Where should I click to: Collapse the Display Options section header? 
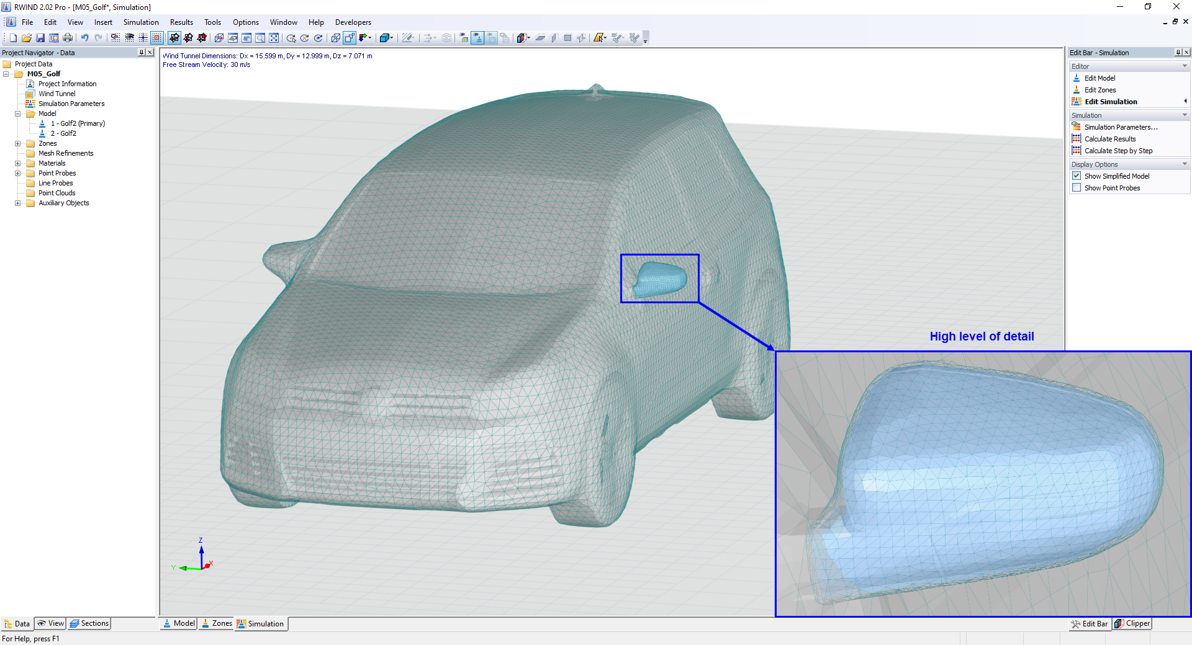1185,164
